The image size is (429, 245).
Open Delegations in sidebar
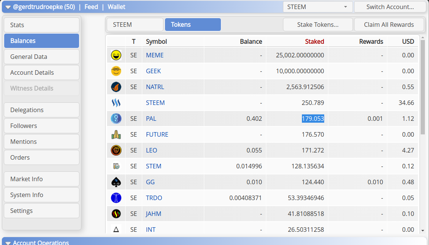pyautogui.click(x=42, y=110)
